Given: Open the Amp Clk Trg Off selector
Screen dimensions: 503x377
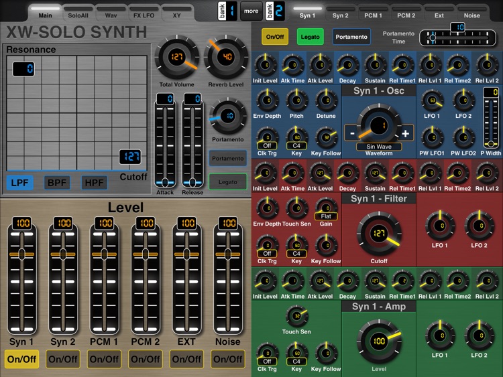Looking at the screenshot, I should (x=267, y=362).
